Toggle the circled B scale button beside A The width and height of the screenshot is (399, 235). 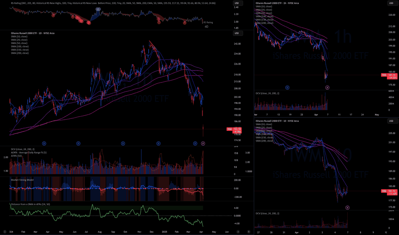(x=249, y=232)
